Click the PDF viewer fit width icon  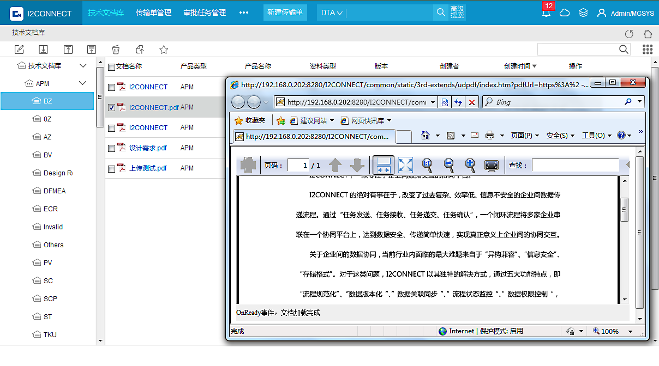click(x=384, y=165)
